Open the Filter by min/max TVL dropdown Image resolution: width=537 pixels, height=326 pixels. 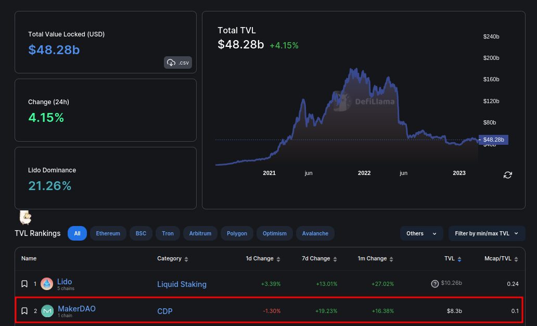[487, 233]
